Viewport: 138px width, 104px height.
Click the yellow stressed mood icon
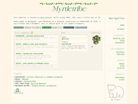[x=63, y=39]
